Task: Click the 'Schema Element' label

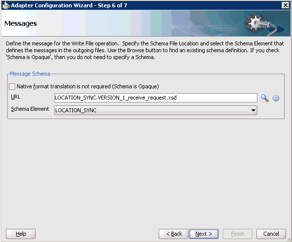Action: [30, 109]
